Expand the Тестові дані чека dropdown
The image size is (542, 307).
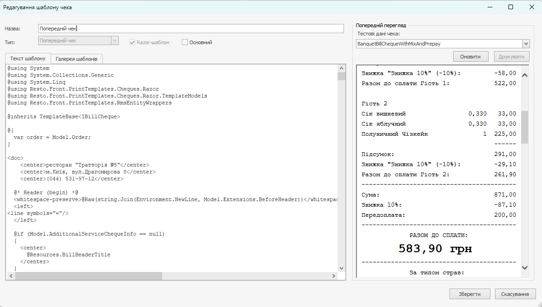click(526, 44)
